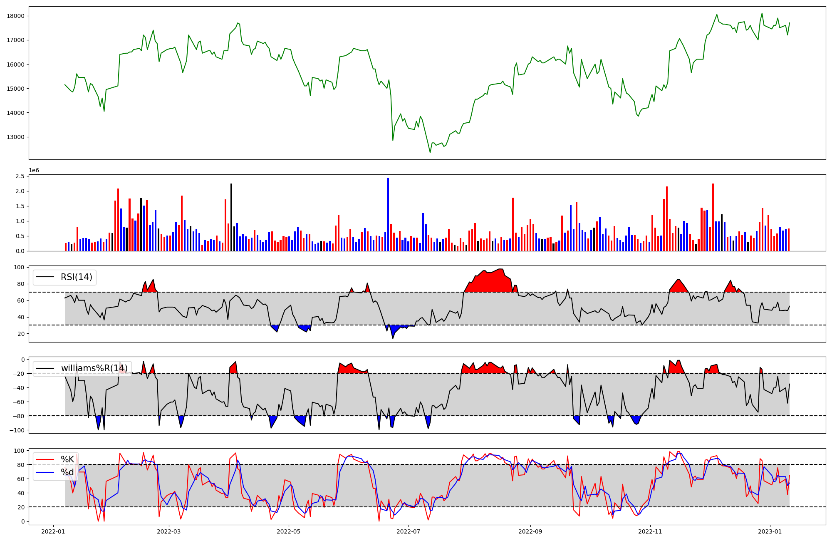Click the 18000 price axis label
The height and width of the screenshot is (541, 832).
click(15, 16)
